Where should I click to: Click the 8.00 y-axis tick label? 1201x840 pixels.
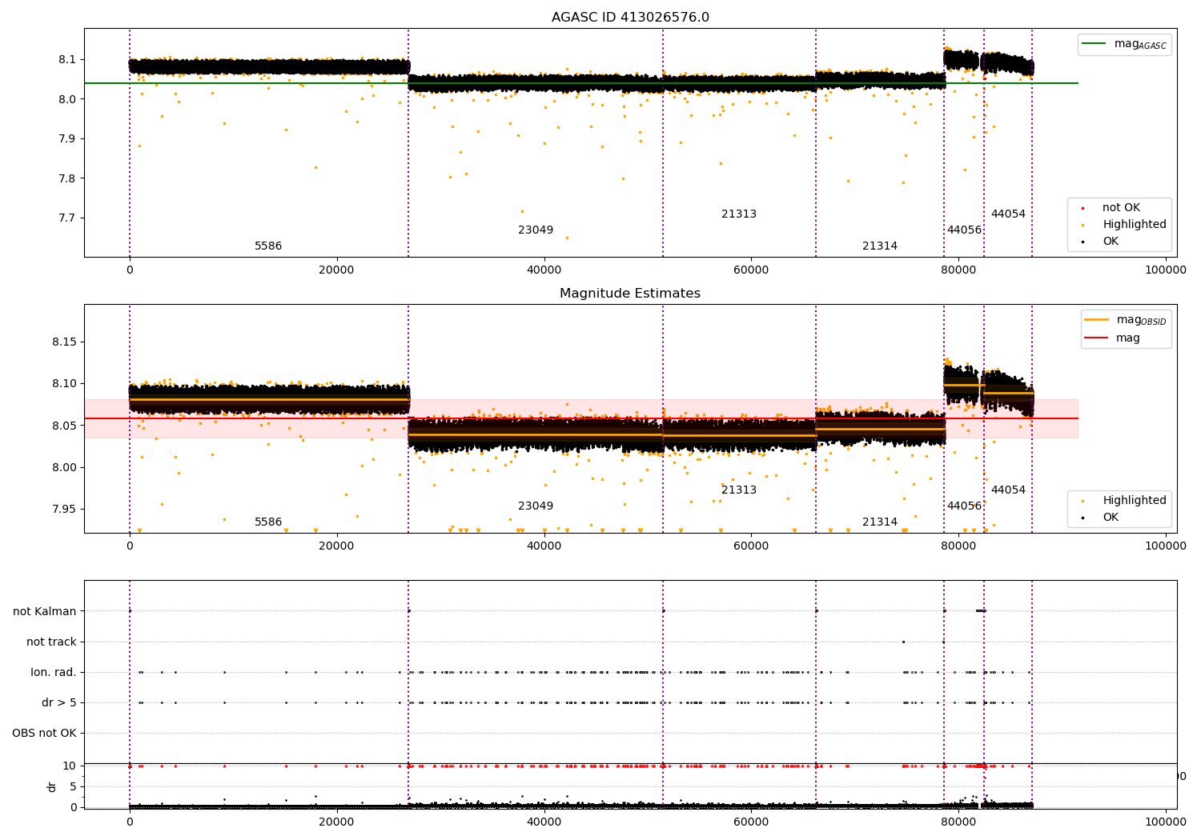pos(63,468)
